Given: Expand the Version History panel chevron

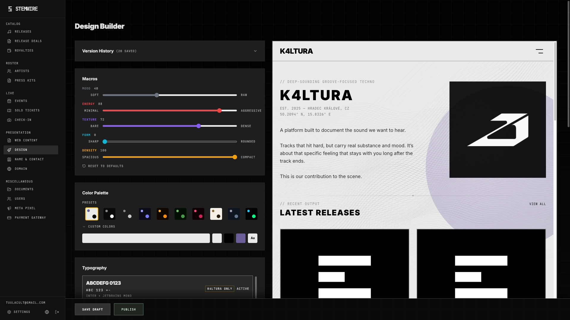Looking at the screenshot, I should (255, 51).
